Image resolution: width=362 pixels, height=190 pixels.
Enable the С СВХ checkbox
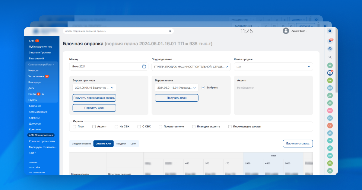point(139,127)
